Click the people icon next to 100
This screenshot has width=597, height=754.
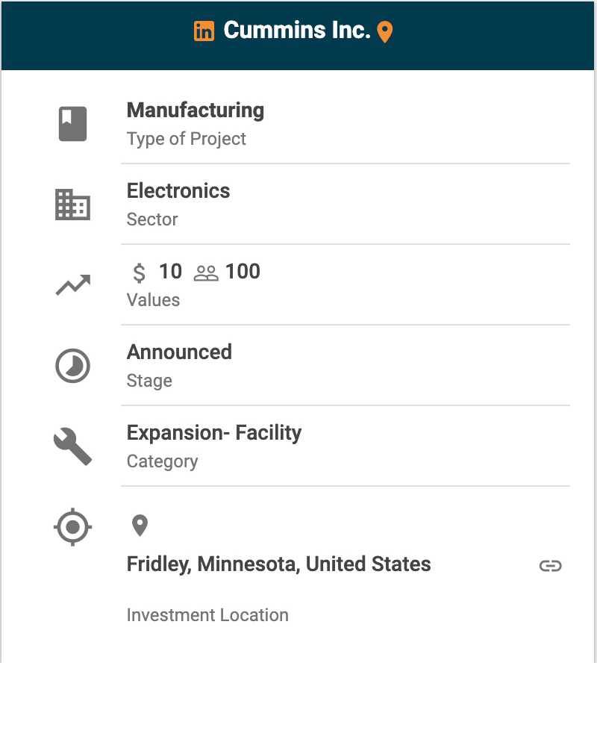point(206,273)
